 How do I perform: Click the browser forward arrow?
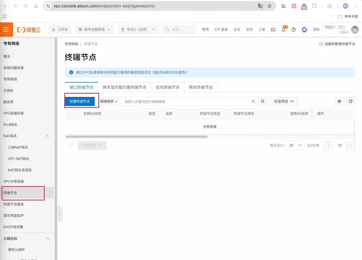coord(15,6)
